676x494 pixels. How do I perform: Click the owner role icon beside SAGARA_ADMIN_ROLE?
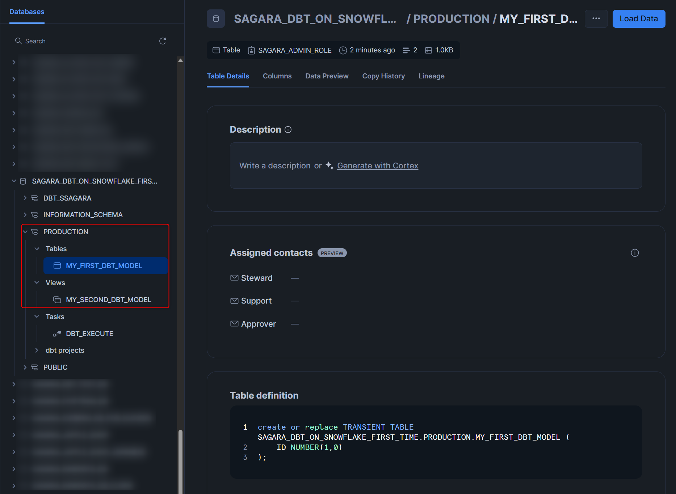[251, 50]
